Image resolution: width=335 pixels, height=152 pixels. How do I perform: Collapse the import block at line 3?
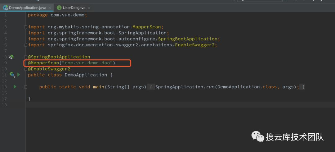pos(26,27)
